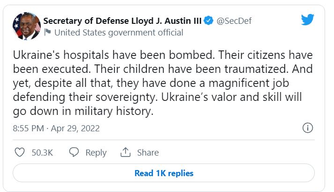The width and height of the screenshot is (334, 192).
Task: Click the blue verified badge
Action: click(209, 21)
